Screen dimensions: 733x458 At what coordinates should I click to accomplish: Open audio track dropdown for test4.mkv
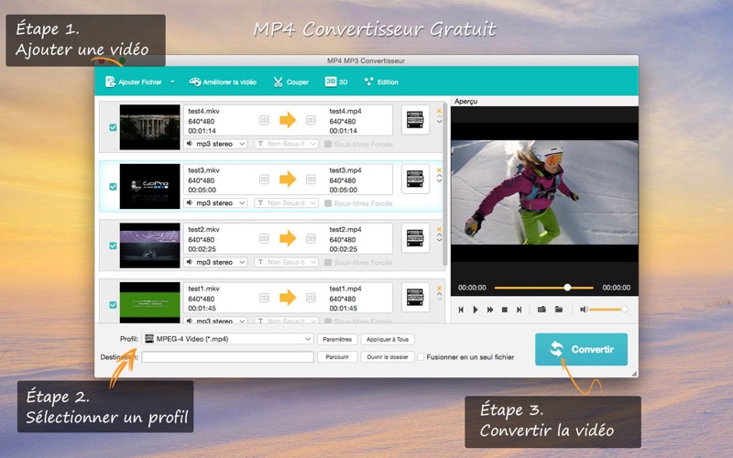[x=215, y=144]
